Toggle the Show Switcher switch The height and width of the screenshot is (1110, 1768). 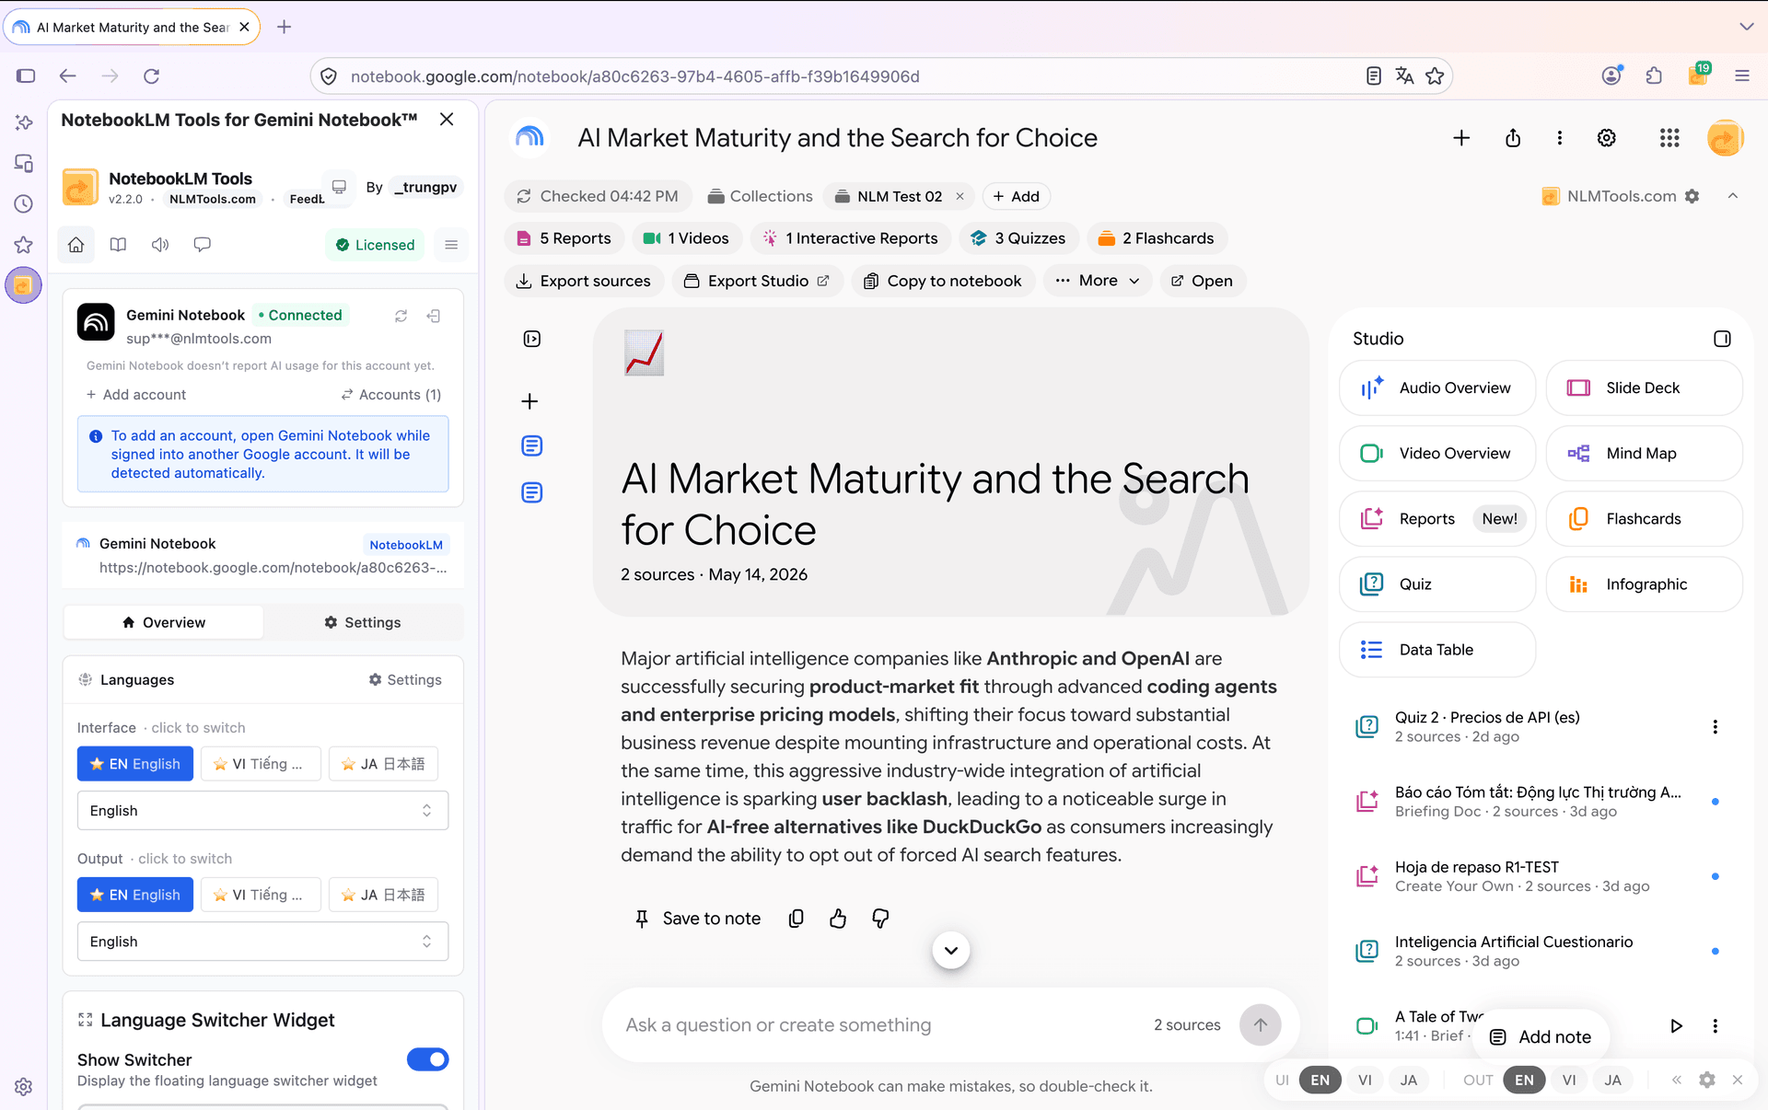428,1059
